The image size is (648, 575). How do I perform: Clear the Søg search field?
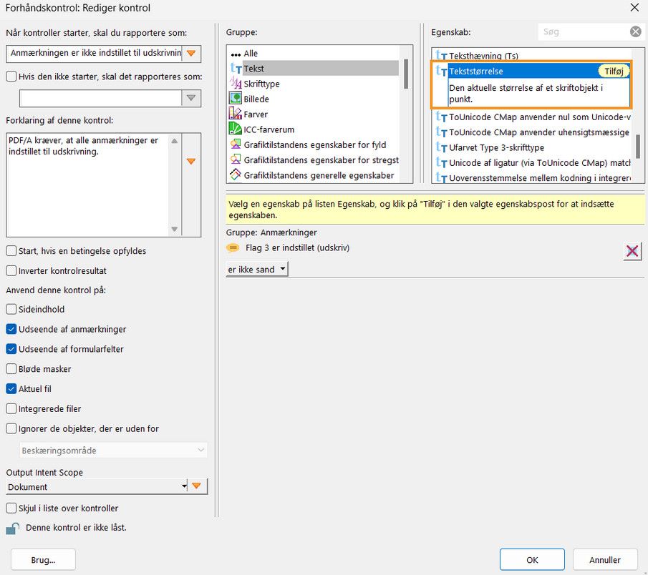click(x=636, y=31)
